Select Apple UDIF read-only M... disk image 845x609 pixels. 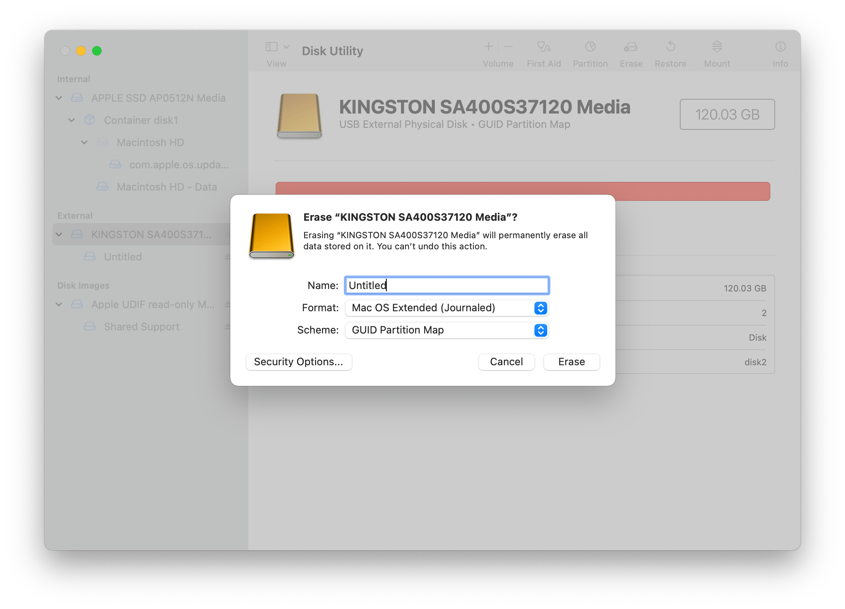152,304
